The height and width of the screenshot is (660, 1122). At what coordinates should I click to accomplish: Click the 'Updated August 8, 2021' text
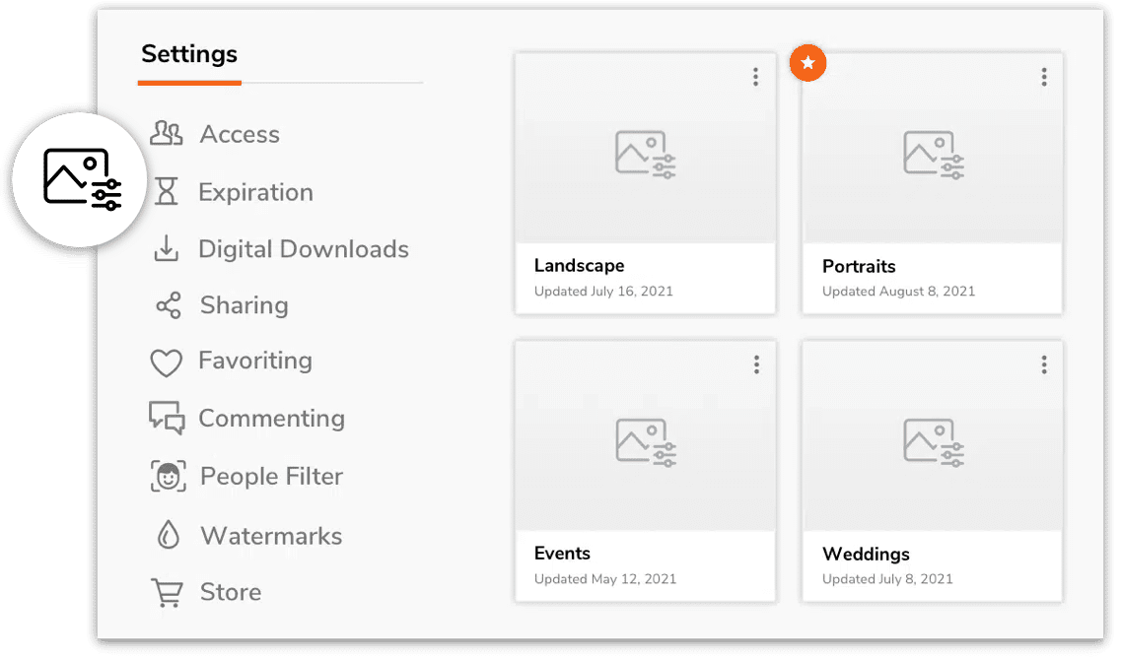[898, 291]
